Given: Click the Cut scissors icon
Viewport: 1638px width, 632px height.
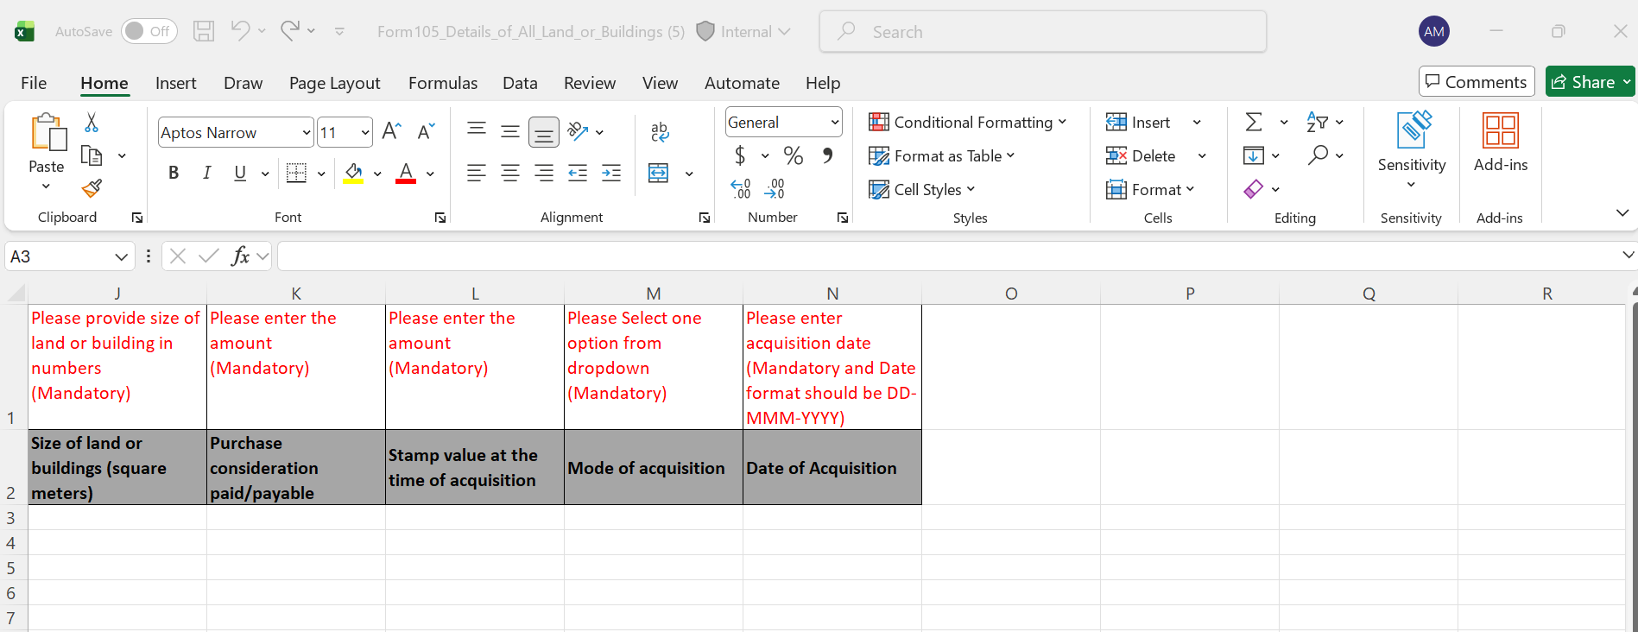Looking at the screenshot, I should coord(92,123).
